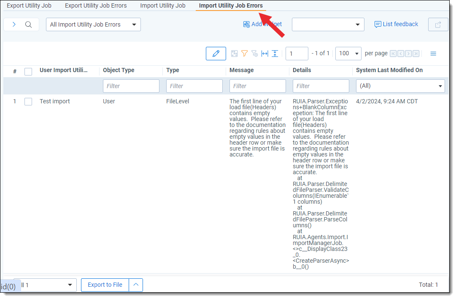Click the compress row height icon
The height and width of the screenshot is (299, 456).
pyautogui.click(x=275, y=54)
